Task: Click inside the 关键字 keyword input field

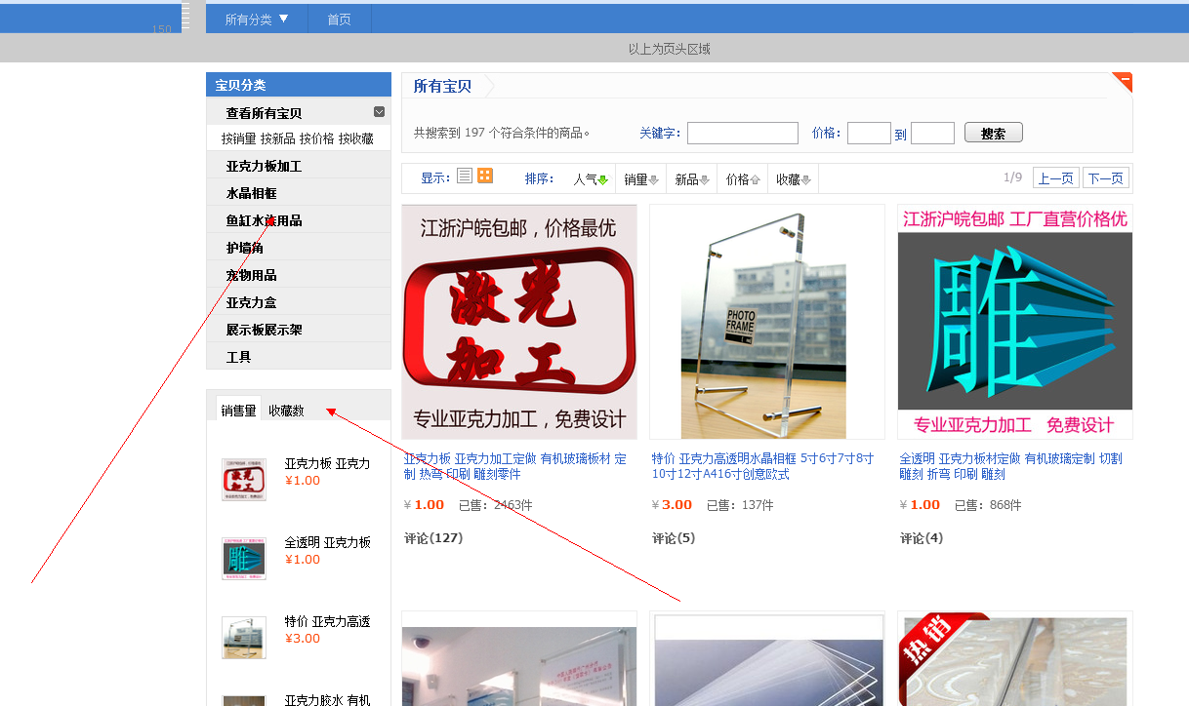Action: click(x=742, y=132)
